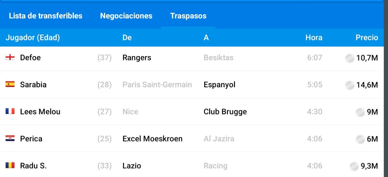
Task: Open the Rangers club link
Action: tap(137, 58)
